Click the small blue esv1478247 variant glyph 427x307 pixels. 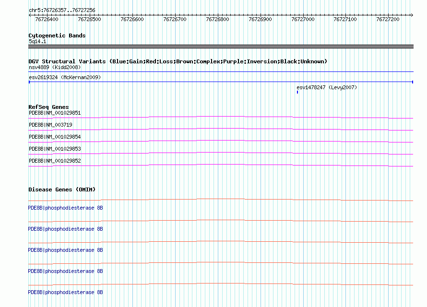(297, 92)
